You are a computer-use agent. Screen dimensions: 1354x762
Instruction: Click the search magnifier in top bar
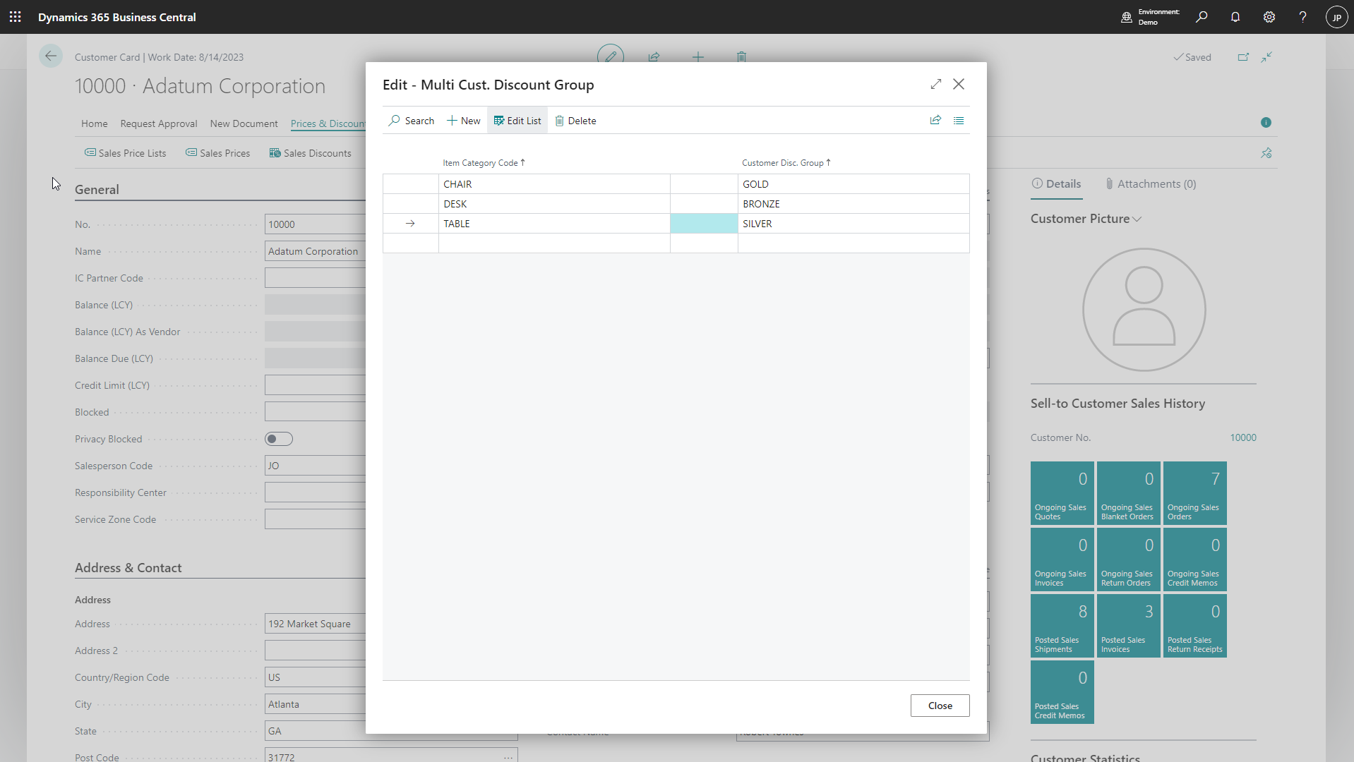[x=1202, y=17]
